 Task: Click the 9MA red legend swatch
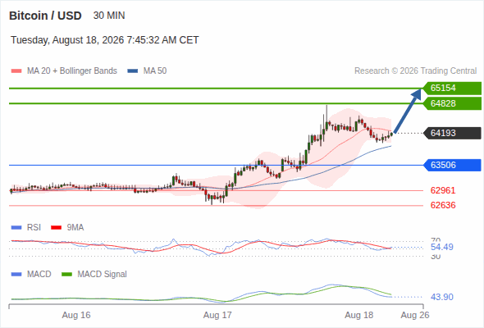56,228
